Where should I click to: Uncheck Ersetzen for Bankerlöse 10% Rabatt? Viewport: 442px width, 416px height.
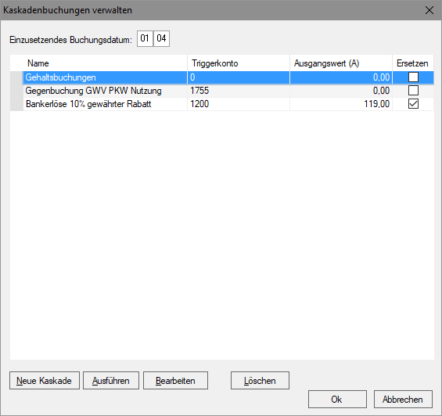[x=413, y=104]
